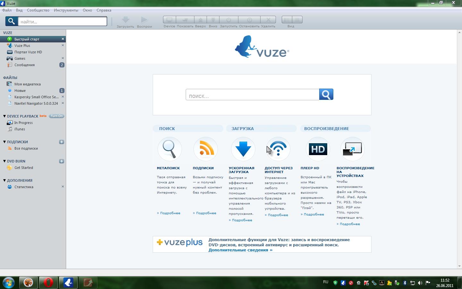Image resolution: width=462 pixels, height=289 pixels.
Task: Open Сообщения in the sidebar
Action: (24, 65)
